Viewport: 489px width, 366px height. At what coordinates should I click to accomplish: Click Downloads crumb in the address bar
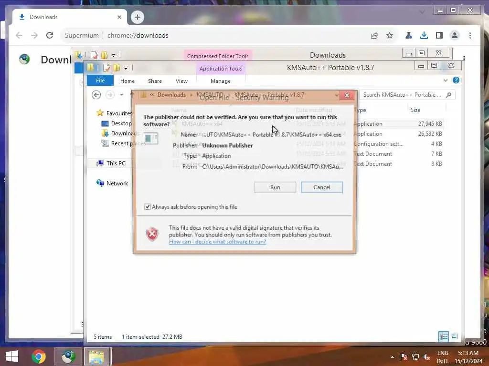[171, 95]
